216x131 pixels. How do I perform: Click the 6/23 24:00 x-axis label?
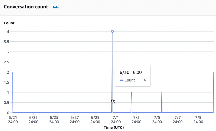[34, 120]
